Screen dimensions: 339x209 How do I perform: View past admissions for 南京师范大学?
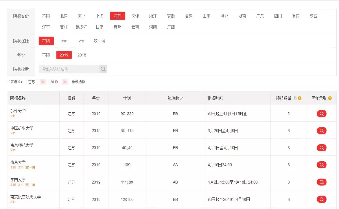(321, 148)
